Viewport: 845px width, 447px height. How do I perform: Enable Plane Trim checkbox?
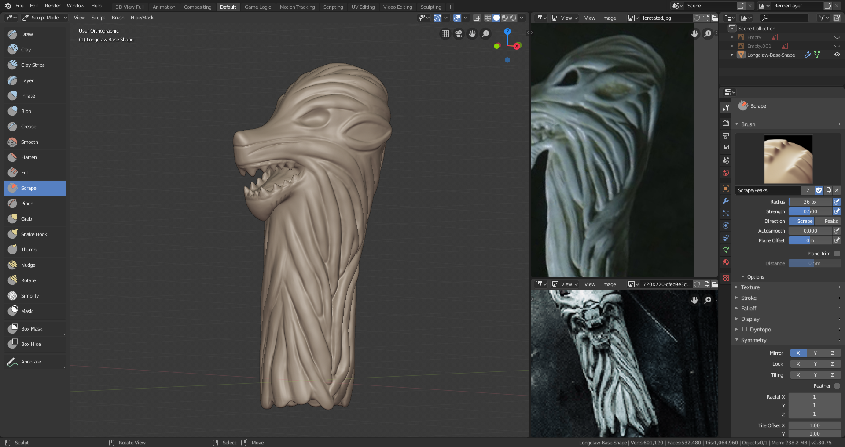837,254
